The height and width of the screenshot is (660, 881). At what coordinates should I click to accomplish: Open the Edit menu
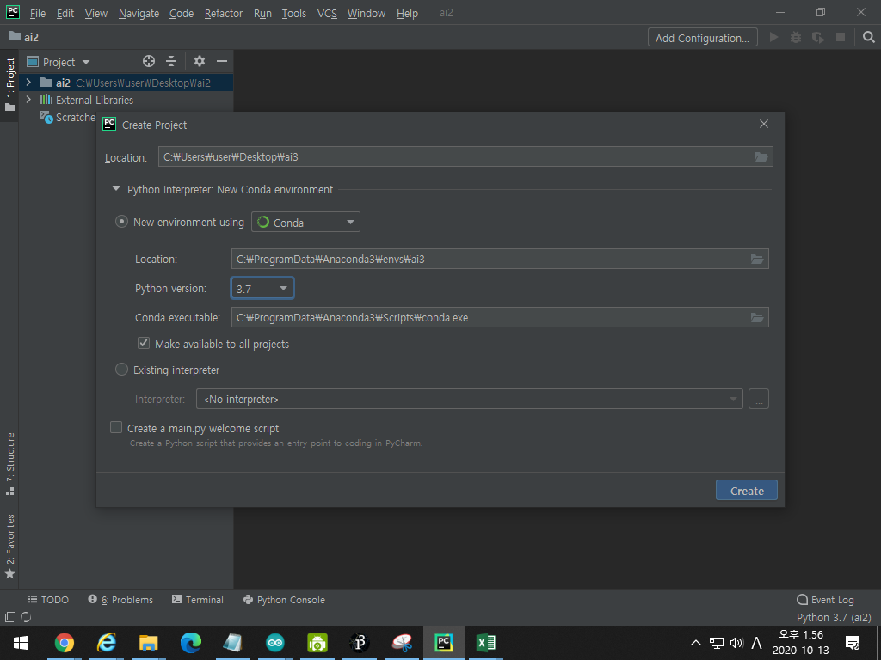coord(65,13)
